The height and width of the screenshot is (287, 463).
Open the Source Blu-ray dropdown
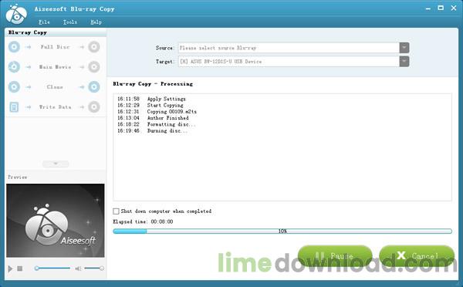pyautogui.click(x=404, y=48)
